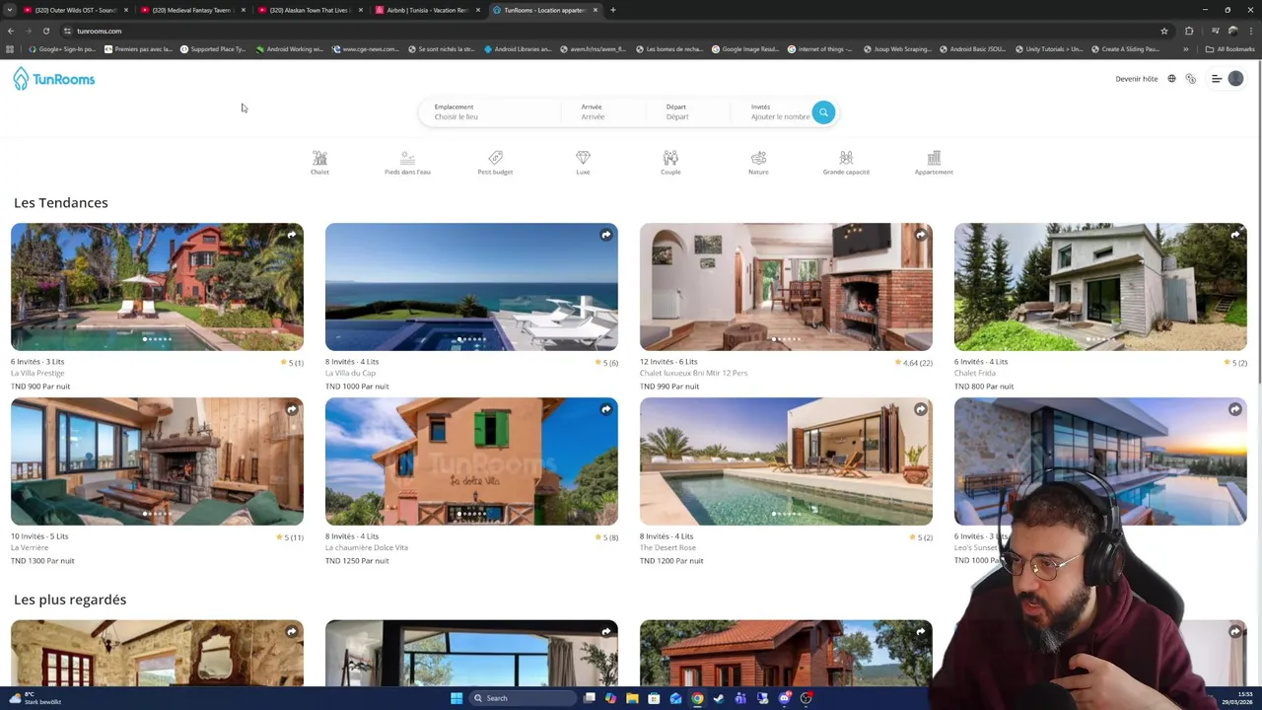Image resolution: width=1262 pixels, height=710 pixels.
Task: Open the Chrome extensions puzzle icon
Action: click(1189, 31)
